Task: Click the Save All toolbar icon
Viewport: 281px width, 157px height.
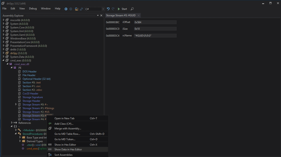Action: point(81,9)
